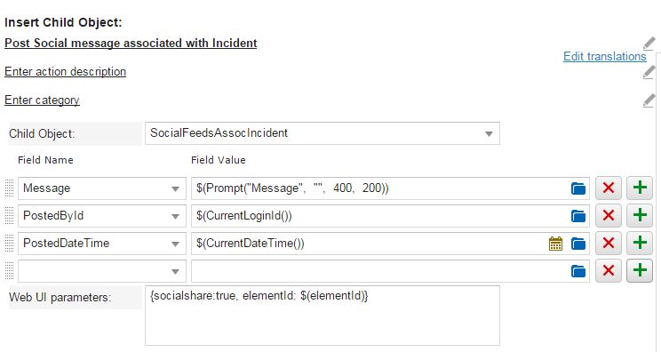Remove the PostedDateTime field row
Image resolution: width=661 pixels, height=352 pixels.
[609, 243]
